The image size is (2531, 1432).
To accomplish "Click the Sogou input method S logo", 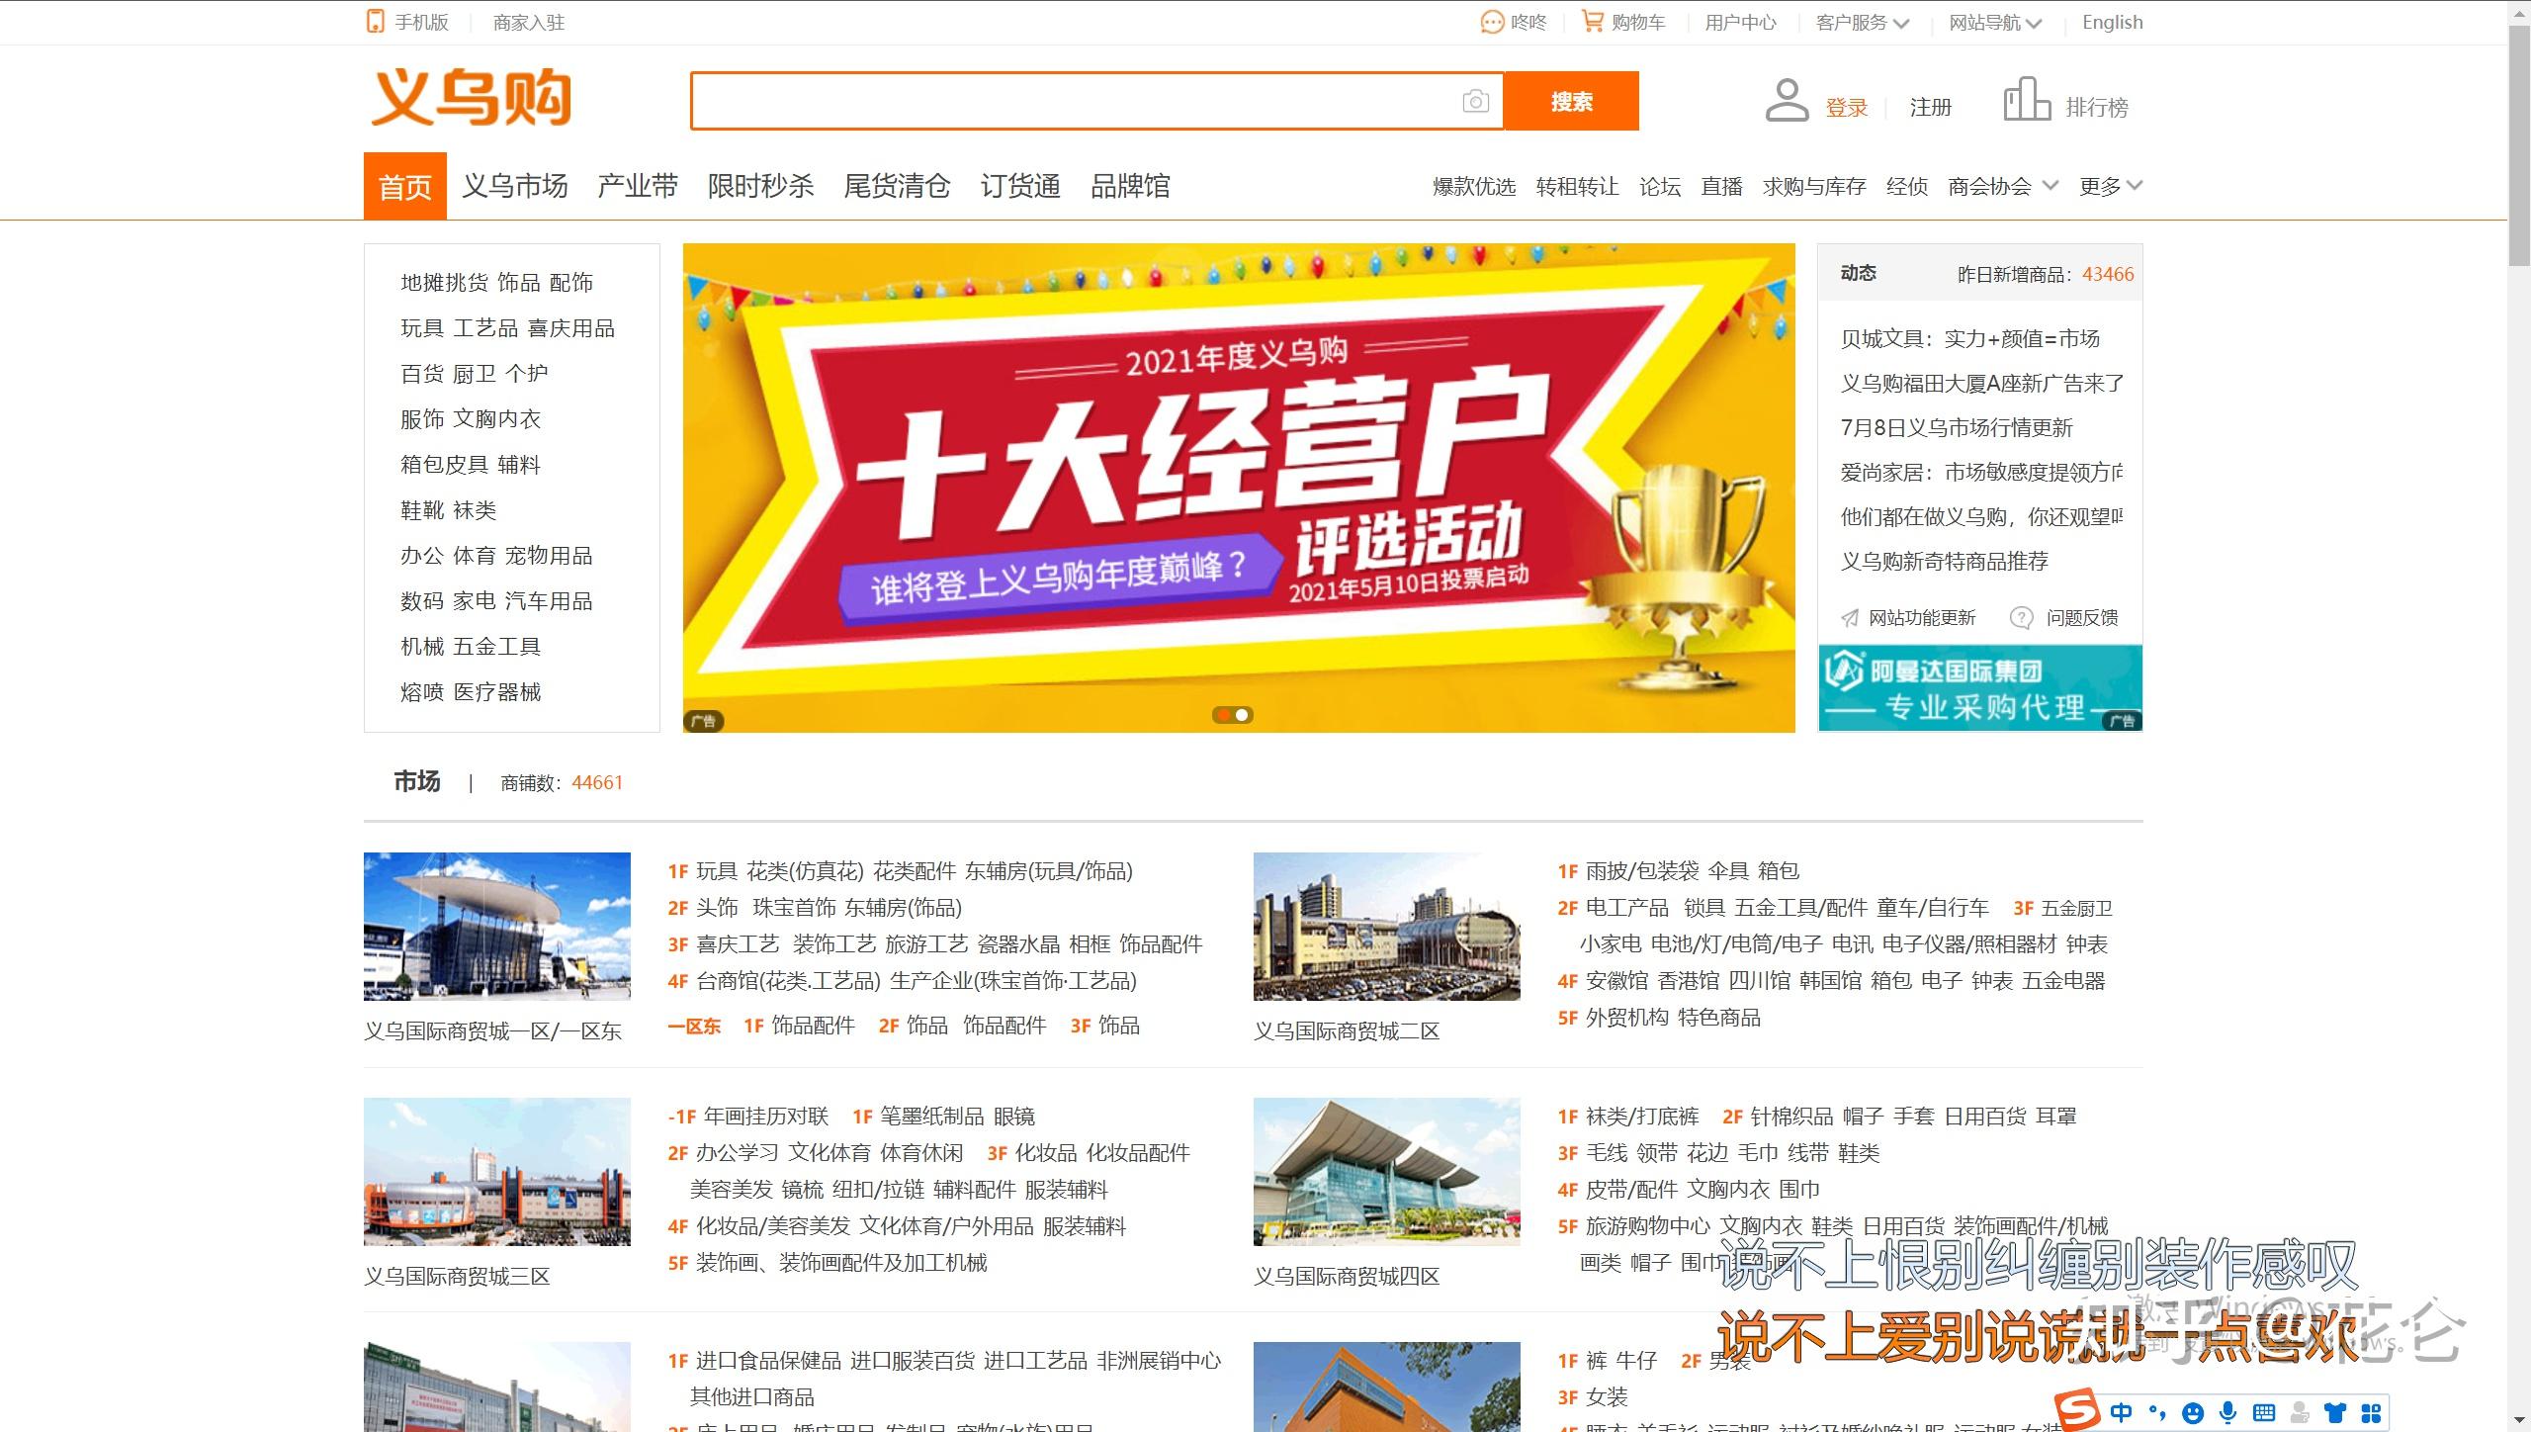I will [x=2077, y=1410].
